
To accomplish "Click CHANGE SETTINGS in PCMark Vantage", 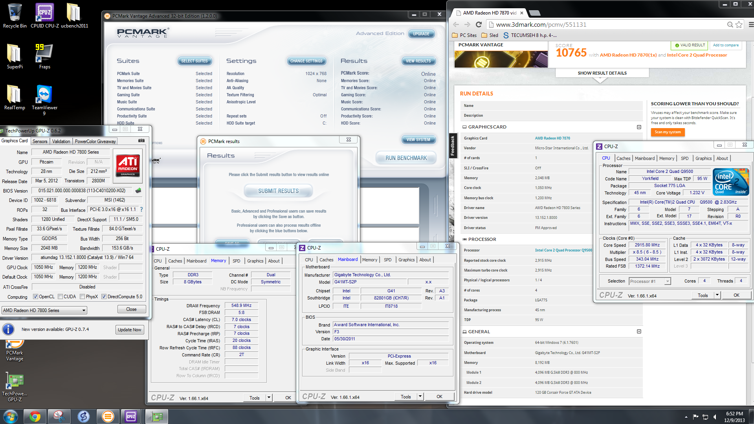I will 306,61.
